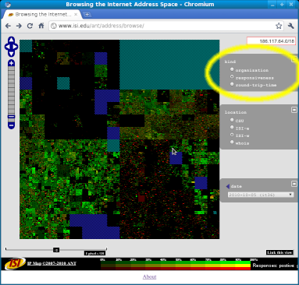Go forward to the next page
Screen dimensions: 299x285
(x=19, y=26)
